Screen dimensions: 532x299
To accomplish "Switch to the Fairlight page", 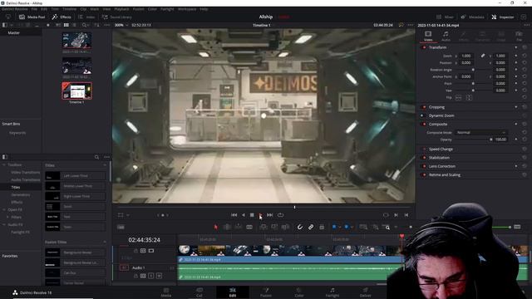I will [332, 292].
